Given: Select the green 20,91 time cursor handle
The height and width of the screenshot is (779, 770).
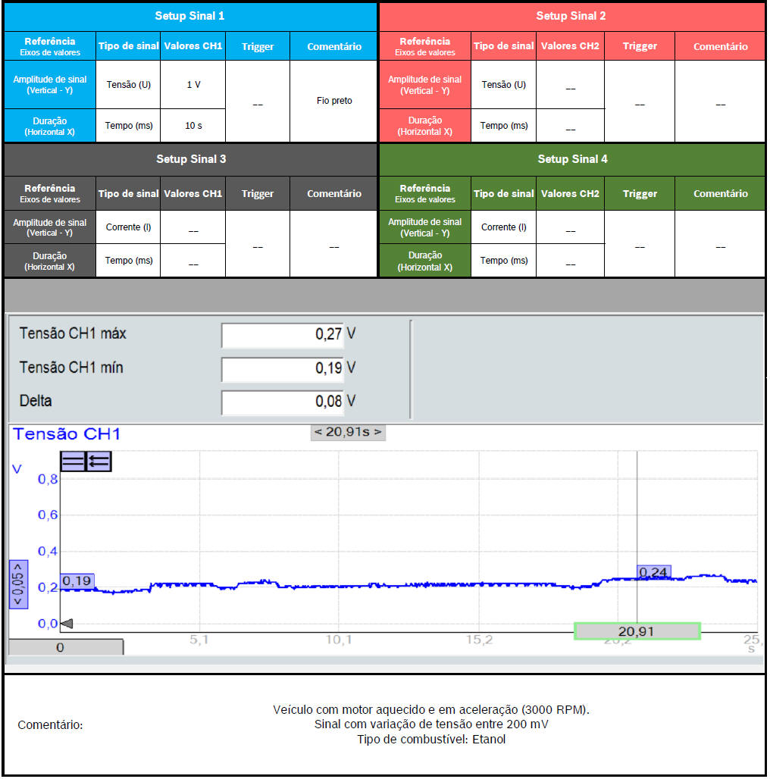Looking at the screenshot, I should pyautogui.click(x=637, y=631).
